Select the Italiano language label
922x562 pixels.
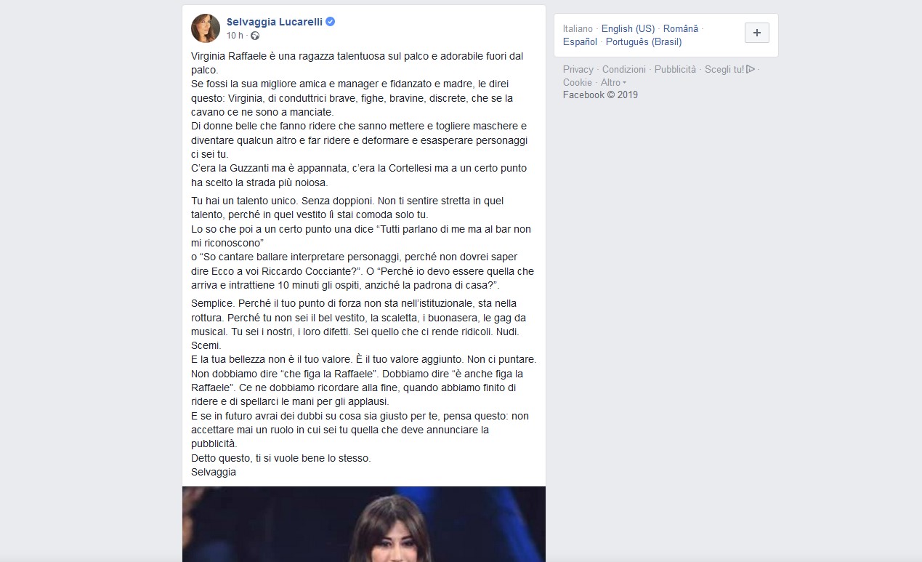tap(578, 28)
